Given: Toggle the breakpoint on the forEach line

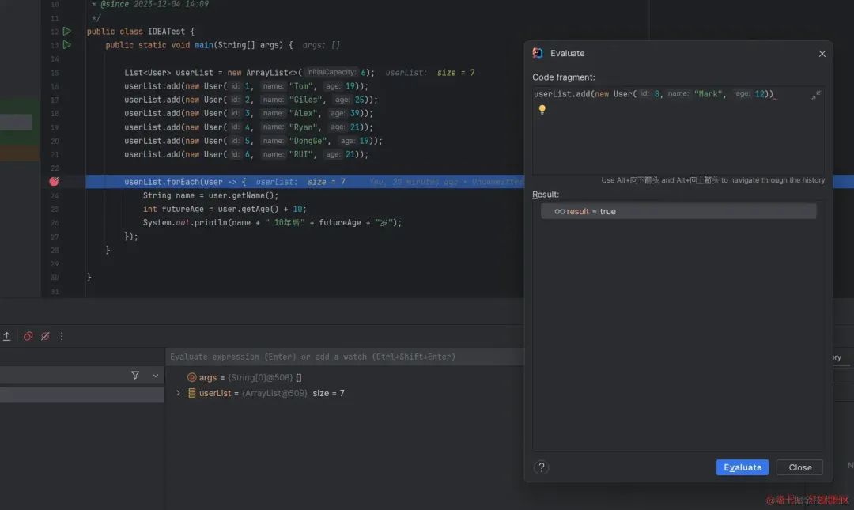Looking at the screenshot, I should coord(54,181).
